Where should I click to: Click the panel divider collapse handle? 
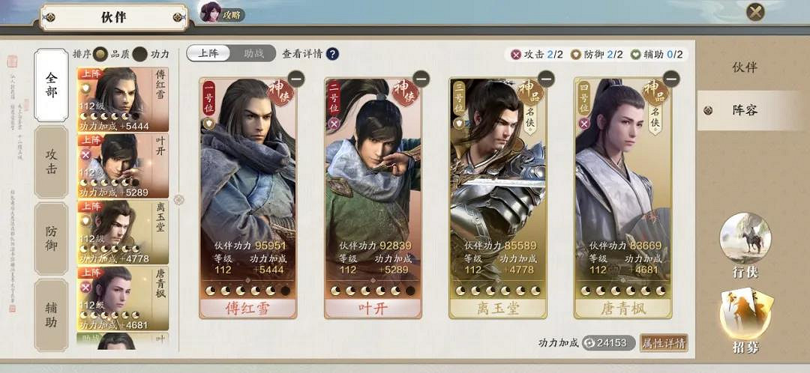pos(178,200)
